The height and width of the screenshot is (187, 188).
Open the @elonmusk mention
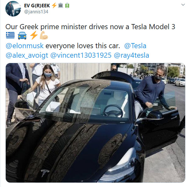click(x=24, y=46)
